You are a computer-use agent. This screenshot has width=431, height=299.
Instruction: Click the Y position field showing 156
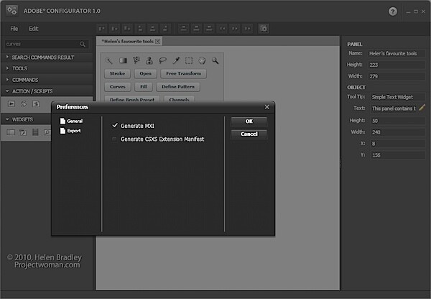tap(398, 155)
